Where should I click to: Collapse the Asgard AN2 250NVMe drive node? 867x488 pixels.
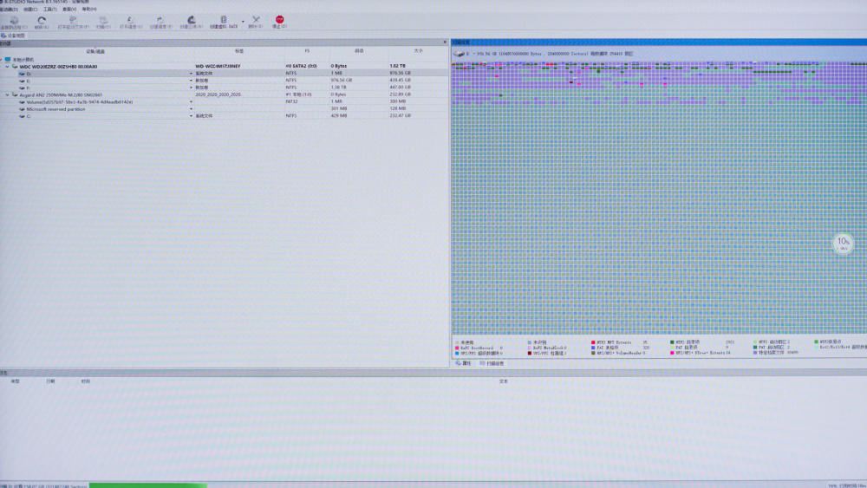(x=7, y=95)
